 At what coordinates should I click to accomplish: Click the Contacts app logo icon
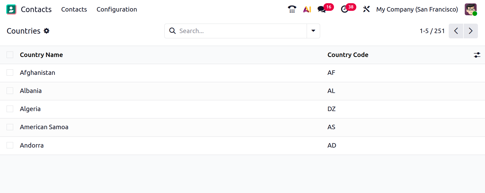(11, 9)
